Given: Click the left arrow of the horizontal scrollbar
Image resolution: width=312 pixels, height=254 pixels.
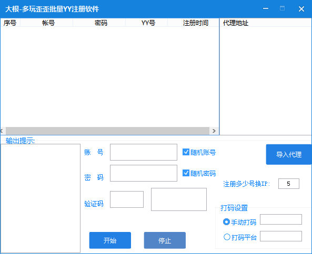Looking at the screenshot, I should coord(3,131).
